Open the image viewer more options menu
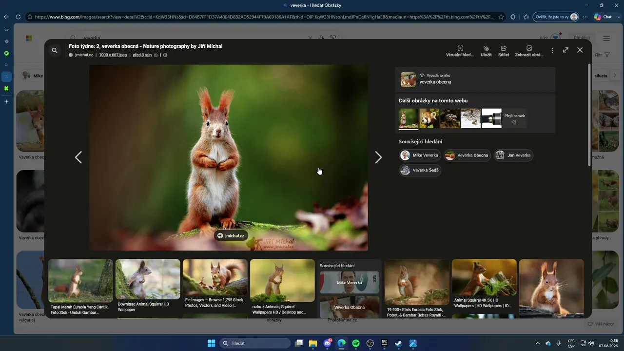The image size is (624, 351). (552, 50)
